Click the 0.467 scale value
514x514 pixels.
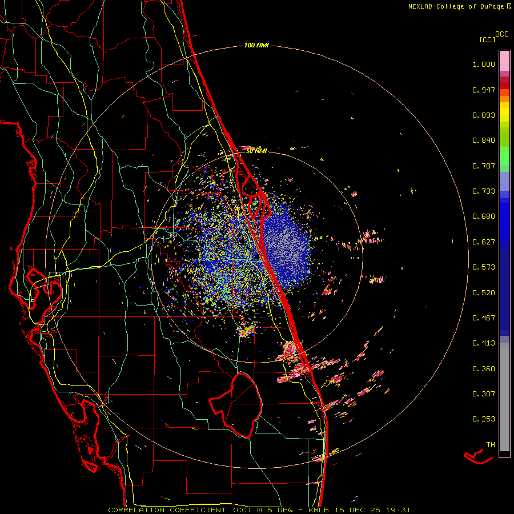484,318
